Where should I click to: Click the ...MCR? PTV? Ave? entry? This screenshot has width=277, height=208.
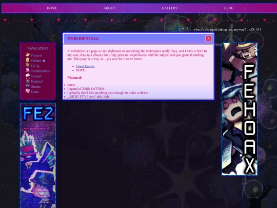88,97
